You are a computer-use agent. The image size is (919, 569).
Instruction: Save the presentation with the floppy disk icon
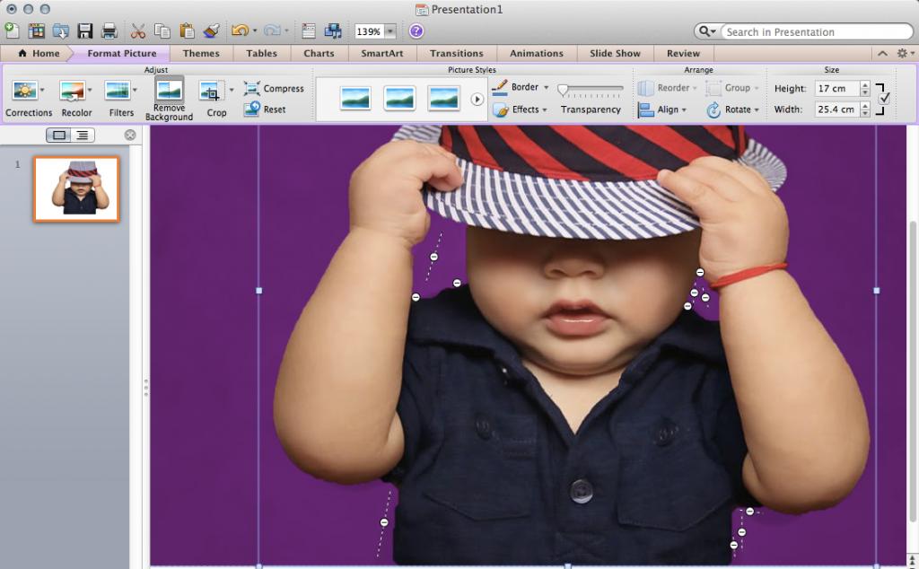click(x=85, y=31)
